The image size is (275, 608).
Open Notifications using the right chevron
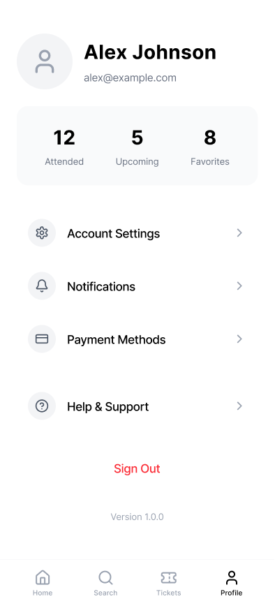pyautogui.click(x=239, y=286)
